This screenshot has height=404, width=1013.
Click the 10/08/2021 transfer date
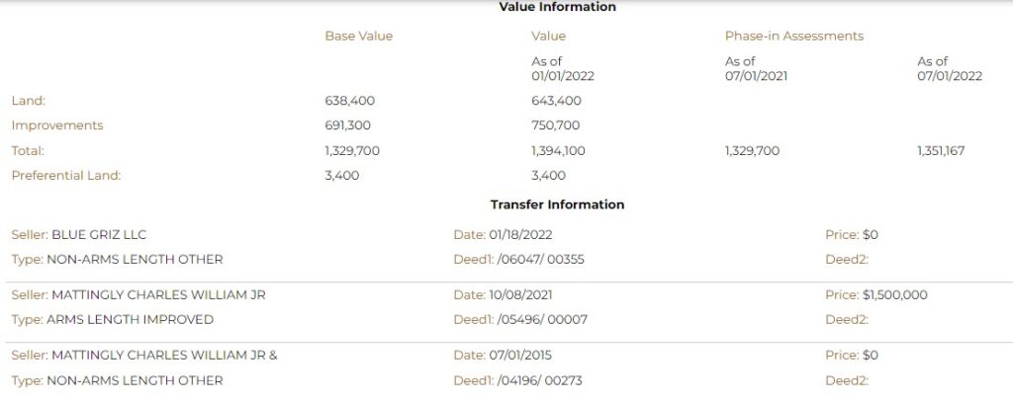coord(520,295)
